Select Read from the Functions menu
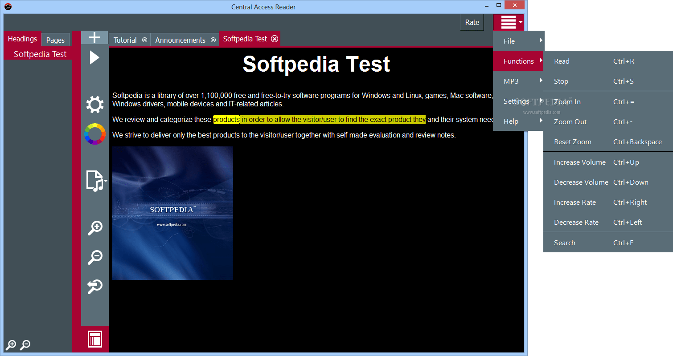The height and width of the screenshot is (356, 673). tap(561, 61)
